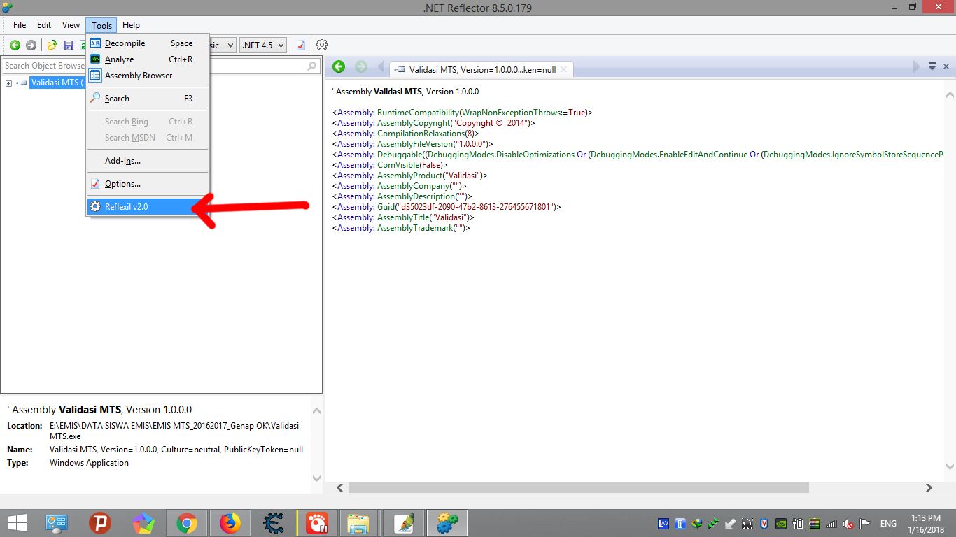Open Firefox from the taskbar

pyautogui.click(x=229, y=523)
